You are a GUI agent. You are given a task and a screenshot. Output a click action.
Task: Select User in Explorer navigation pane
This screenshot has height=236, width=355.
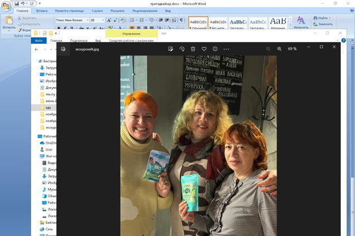click(46, 149)
